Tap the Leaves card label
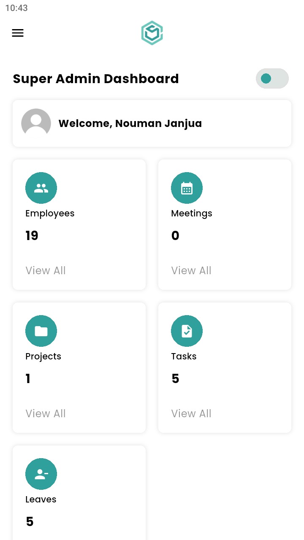 tap(41, 499)
